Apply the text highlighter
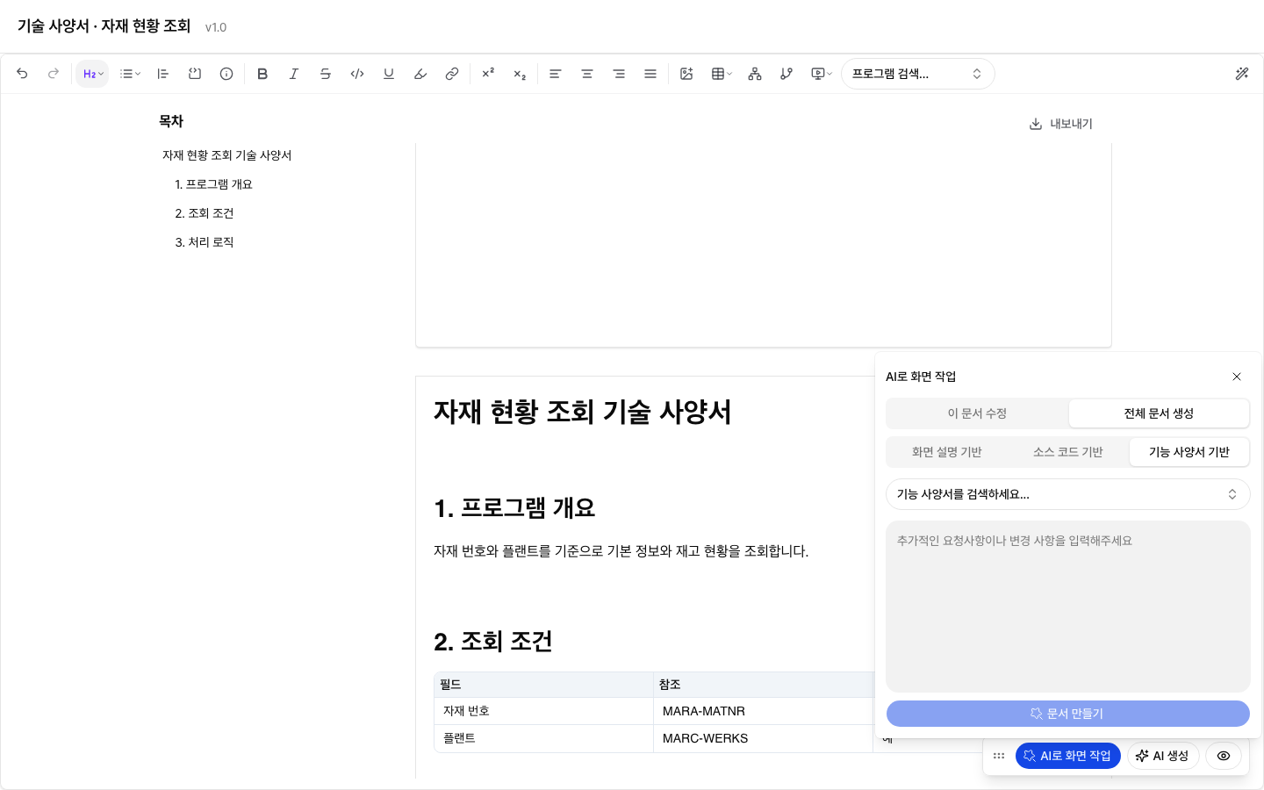The image size is (1264, 790). [x=420, y=74]
